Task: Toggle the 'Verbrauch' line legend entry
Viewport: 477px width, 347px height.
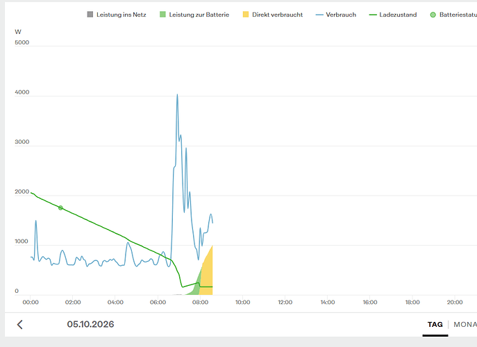Action: [336, 15]
